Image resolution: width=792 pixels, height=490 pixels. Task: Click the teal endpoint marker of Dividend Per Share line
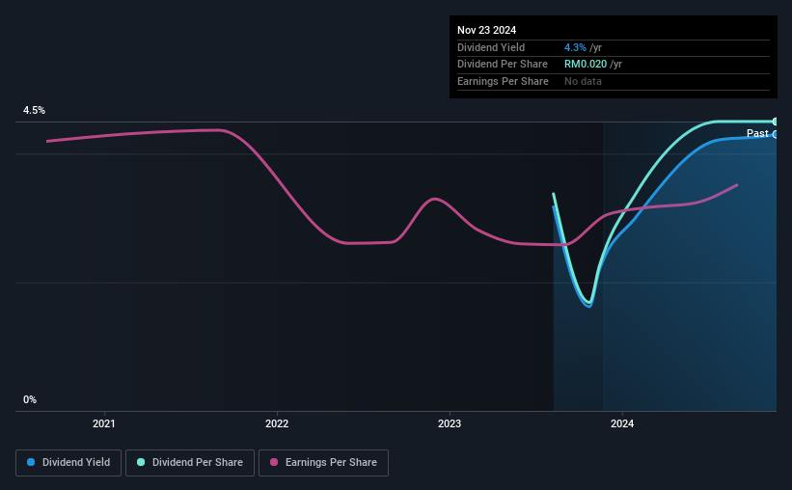775,122
